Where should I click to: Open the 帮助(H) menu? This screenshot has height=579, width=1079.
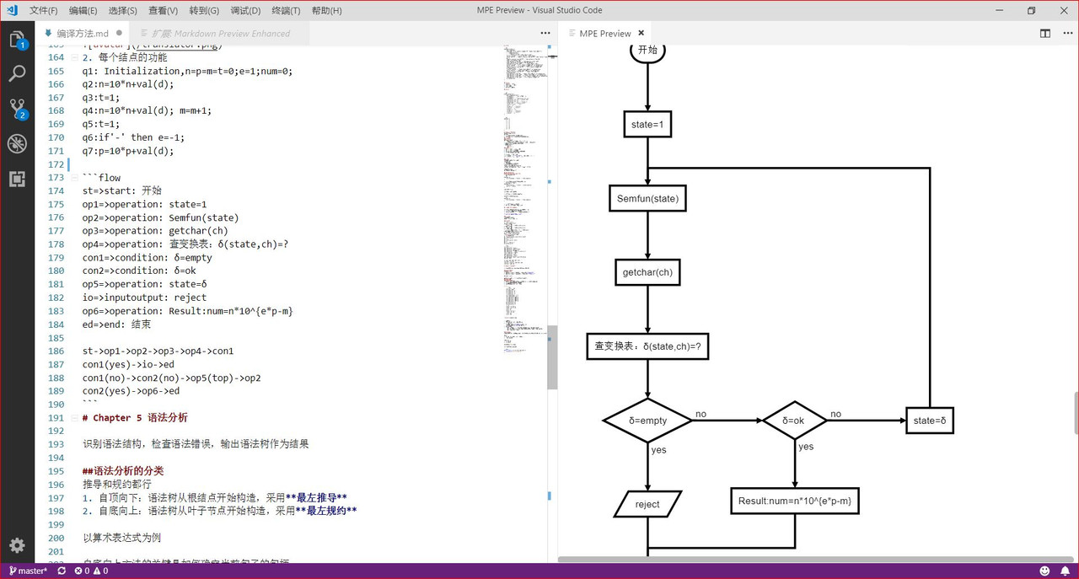pyautogui.click(x=327, y=10)
